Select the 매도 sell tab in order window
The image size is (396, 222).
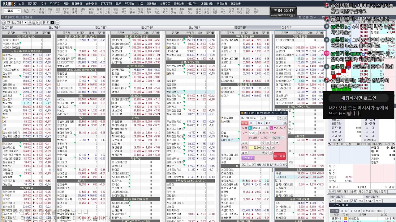click(x=252, y=123)
